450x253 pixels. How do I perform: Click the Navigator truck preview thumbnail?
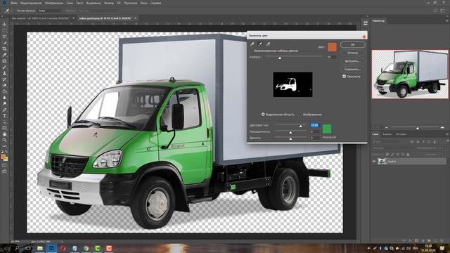tap(410, 74)
